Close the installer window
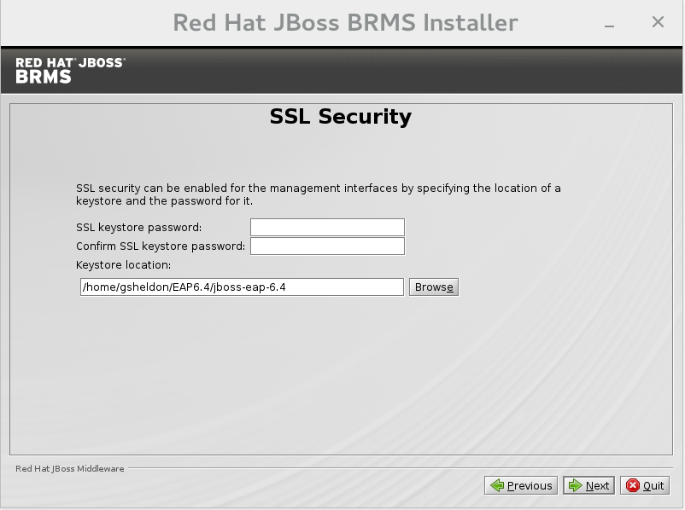The height and width of the screenshot is (510, 685). pyautogui.click(x=658, y=22)
